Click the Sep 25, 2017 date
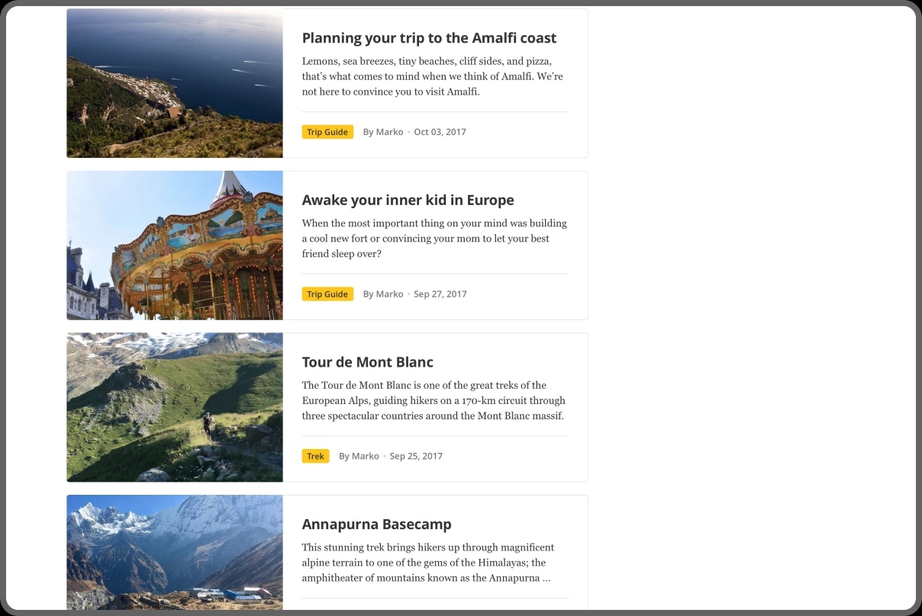The image size is (922, 616). [x=416, y=457]
